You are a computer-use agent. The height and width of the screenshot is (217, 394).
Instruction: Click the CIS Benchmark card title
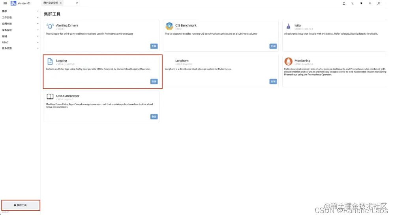click(186, 25)
